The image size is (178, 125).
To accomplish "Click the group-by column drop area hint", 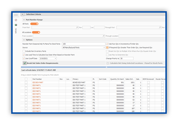I will click(x=40, y=75).
